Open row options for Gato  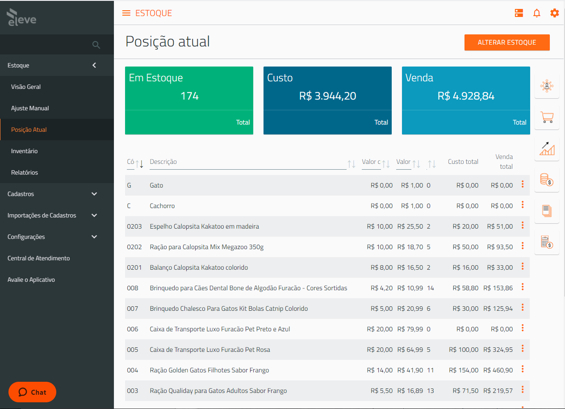click(523, 184)
